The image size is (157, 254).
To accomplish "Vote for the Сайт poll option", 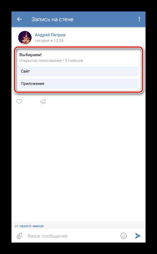I will coord(78,71).
